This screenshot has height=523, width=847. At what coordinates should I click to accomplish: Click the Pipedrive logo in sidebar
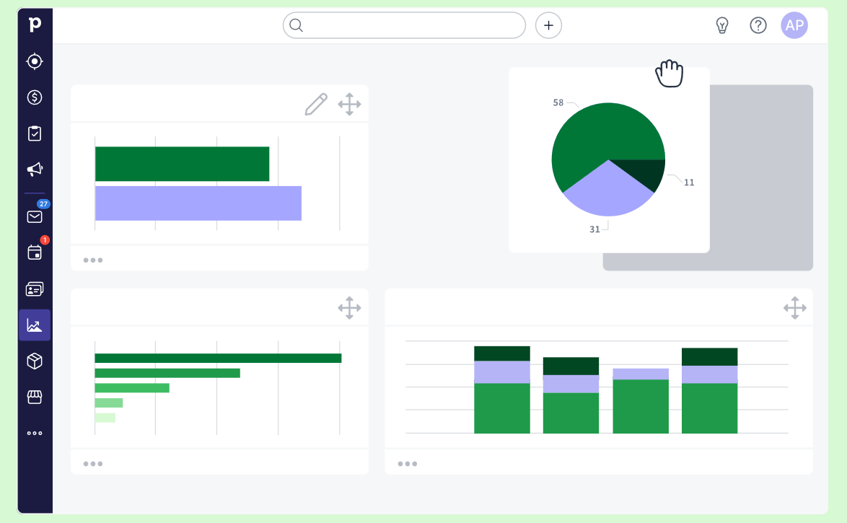[35, 25]
